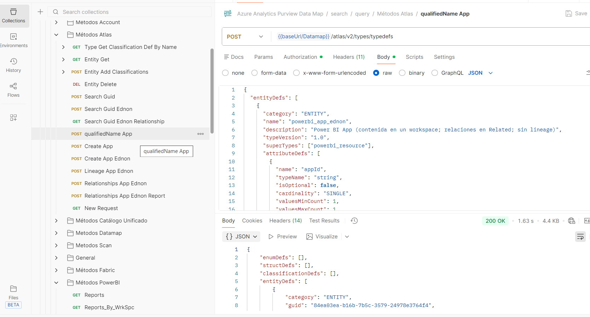Open the JSON raw format dropdown
This screenshot has width=590, height=317.
coord(480,73)
